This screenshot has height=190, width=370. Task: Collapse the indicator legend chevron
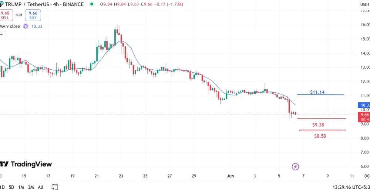tap(2, 35)
